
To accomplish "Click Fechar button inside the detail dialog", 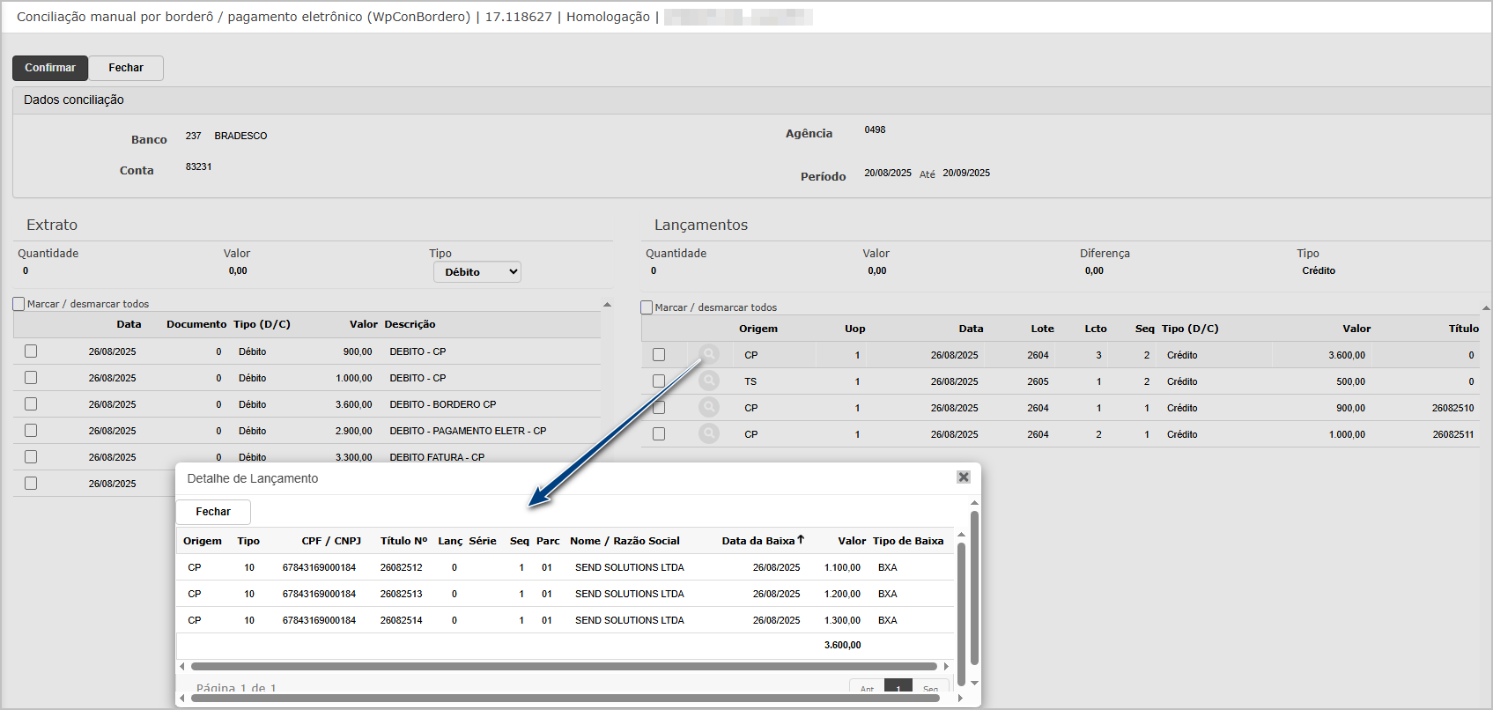I will point(213,512).
